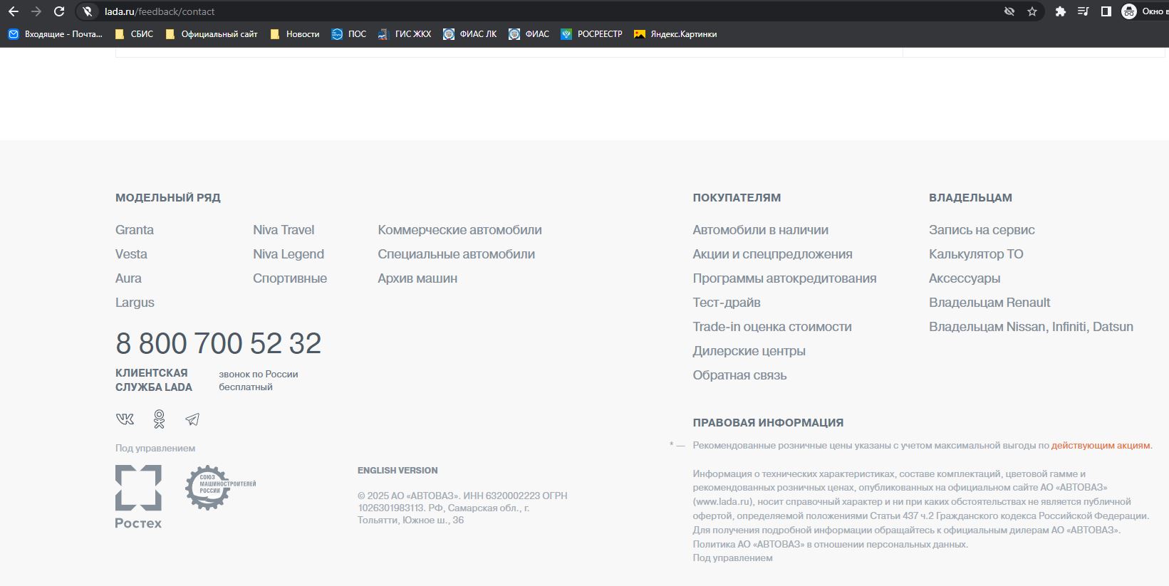Open LADA's VK social page icon
1169x586 pixels.
pyautogui.click(x=125, y=419)
